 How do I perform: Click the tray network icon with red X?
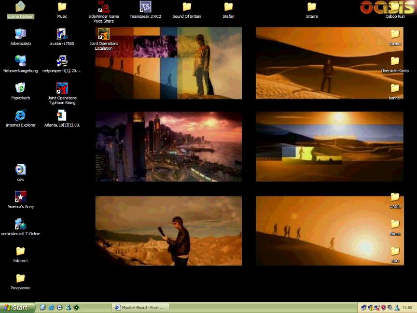coord(377,308)
